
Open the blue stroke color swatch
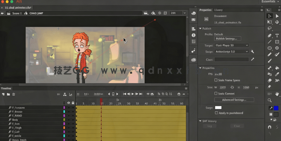click(276, 108)
